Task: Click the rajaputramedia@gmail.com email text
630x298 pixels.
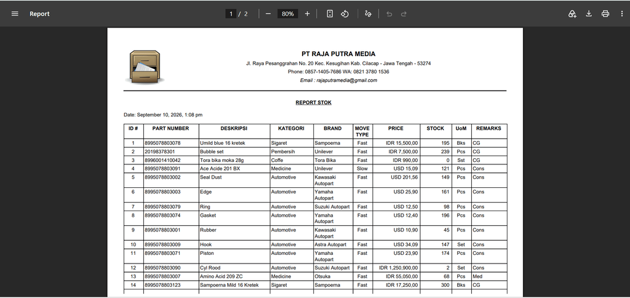Action: pos(347,81)
